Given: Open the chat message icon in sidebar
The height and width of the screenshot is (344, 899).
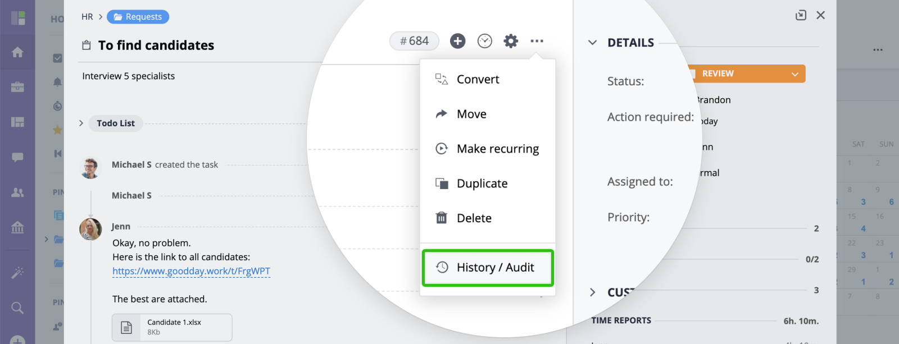Looking at the screenshot, I should (17, 157).
